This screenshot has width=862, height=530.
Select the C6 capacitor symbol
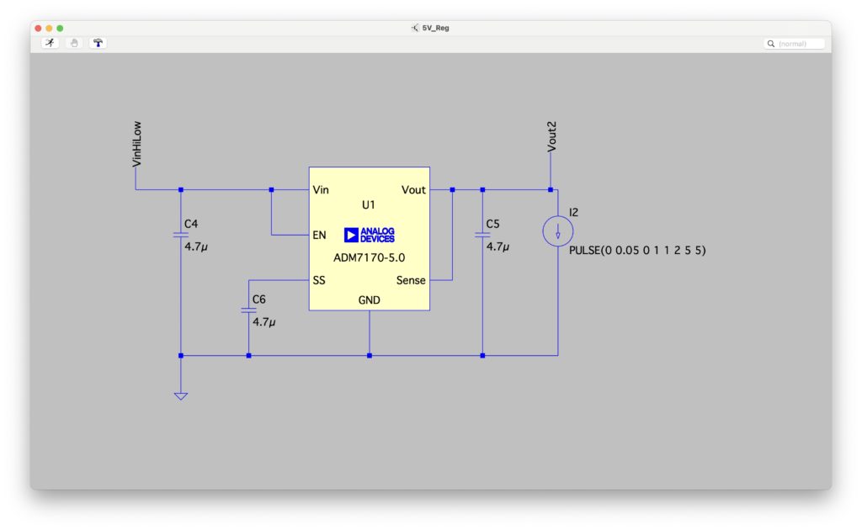[248, 310]
